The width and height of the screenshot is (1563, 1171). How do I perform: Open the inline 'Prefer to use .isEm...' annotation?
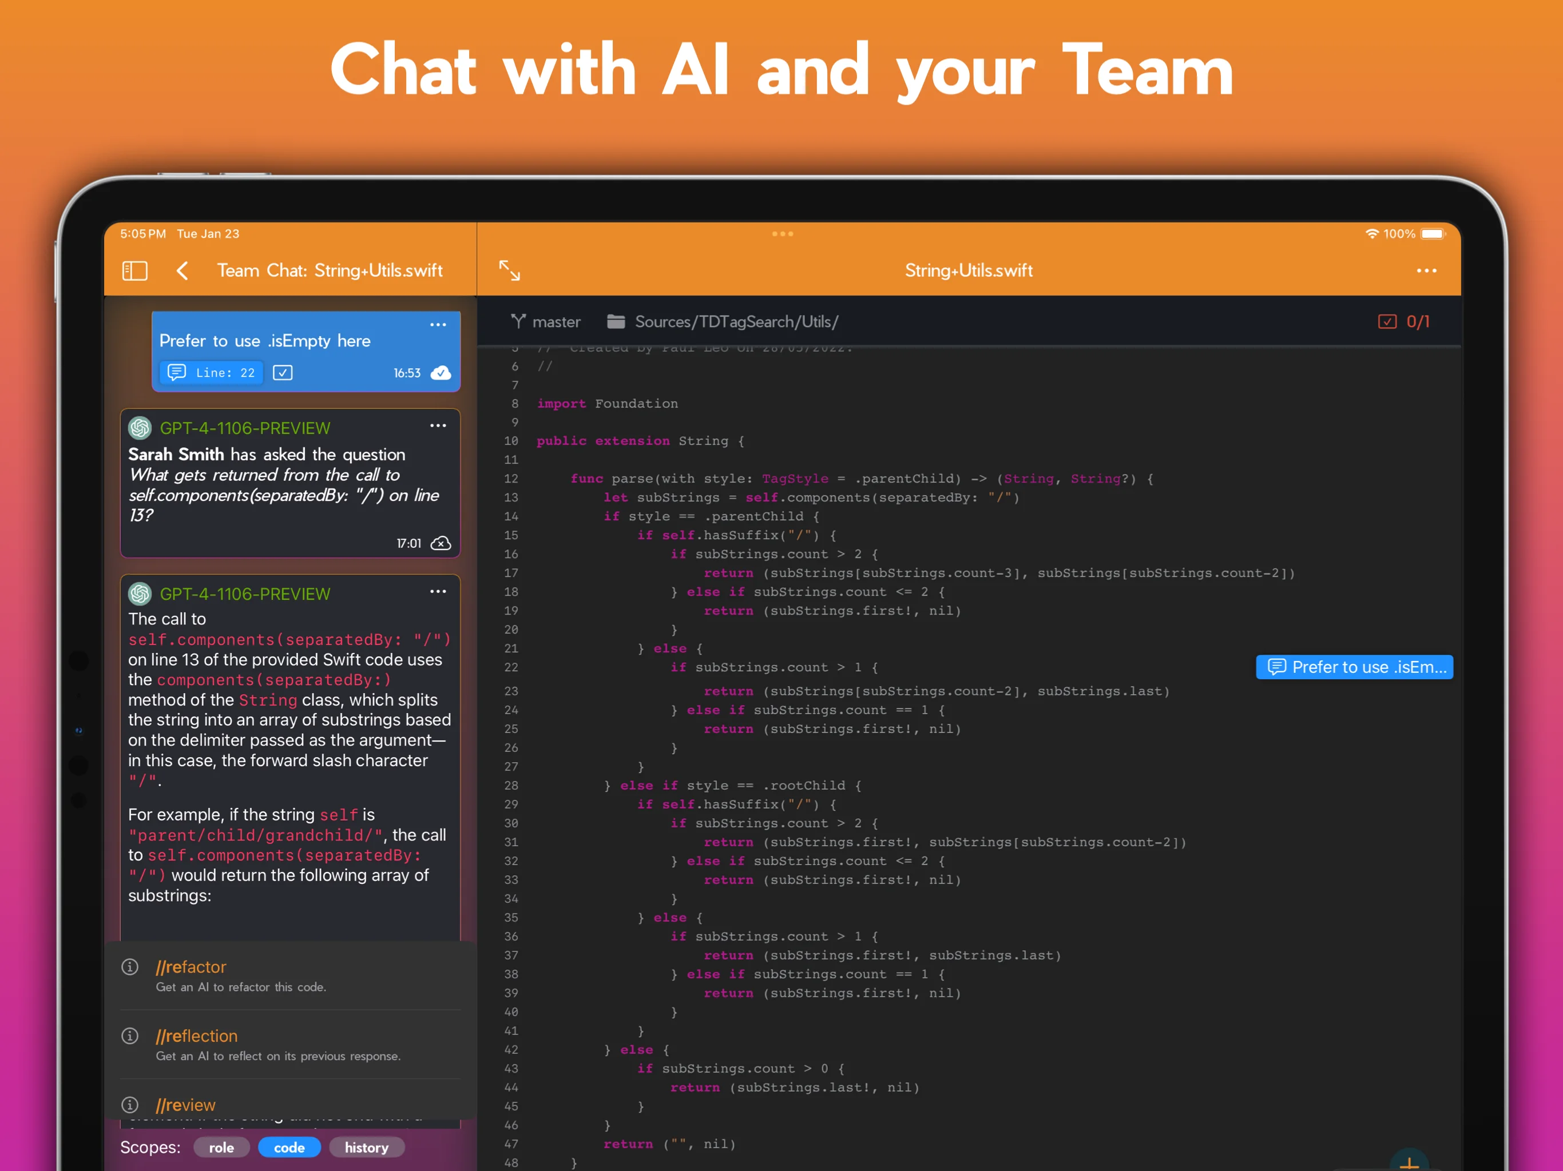pos(1354,667)
